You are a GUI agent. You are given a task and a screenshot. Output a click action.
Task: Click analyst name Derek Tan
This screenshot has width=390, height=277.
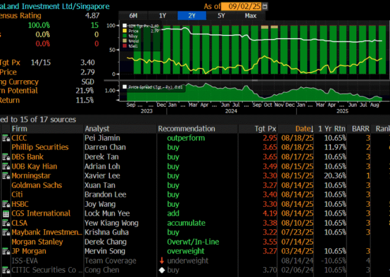(102, 157)
